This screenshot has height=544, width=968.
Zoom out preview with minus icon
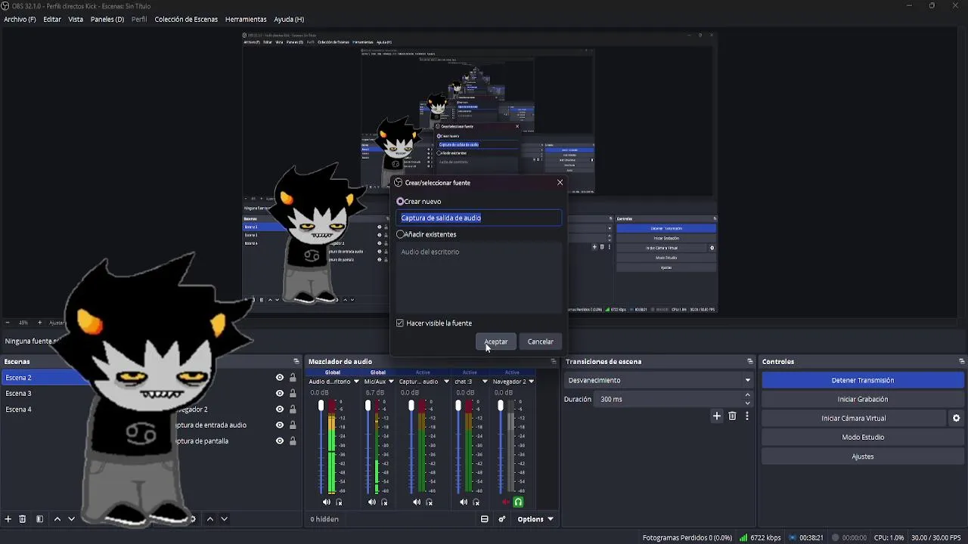coord(8,323)
